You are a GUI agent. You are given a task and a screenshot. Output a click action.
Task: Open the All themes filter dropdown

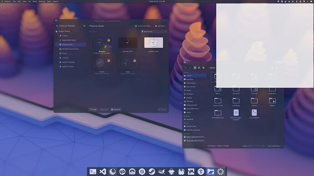pyautogui.click(x=154, y=32)
